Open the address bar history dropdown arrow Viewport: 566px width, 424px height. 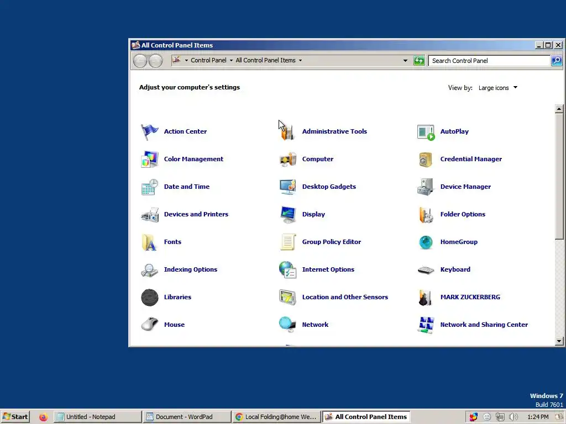point(405,61)
